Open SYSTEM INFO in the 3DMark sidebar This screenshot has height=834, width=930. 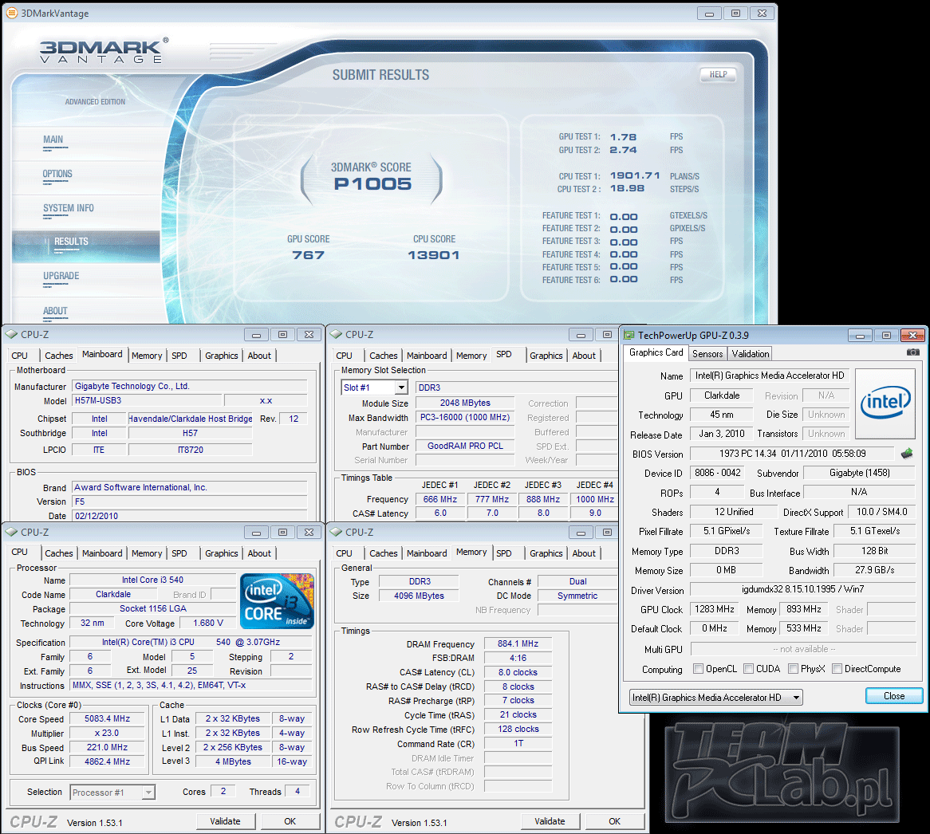[x=69, y=209]
